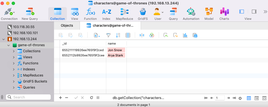Switch to the Objects tab

(x=67, y=26)
